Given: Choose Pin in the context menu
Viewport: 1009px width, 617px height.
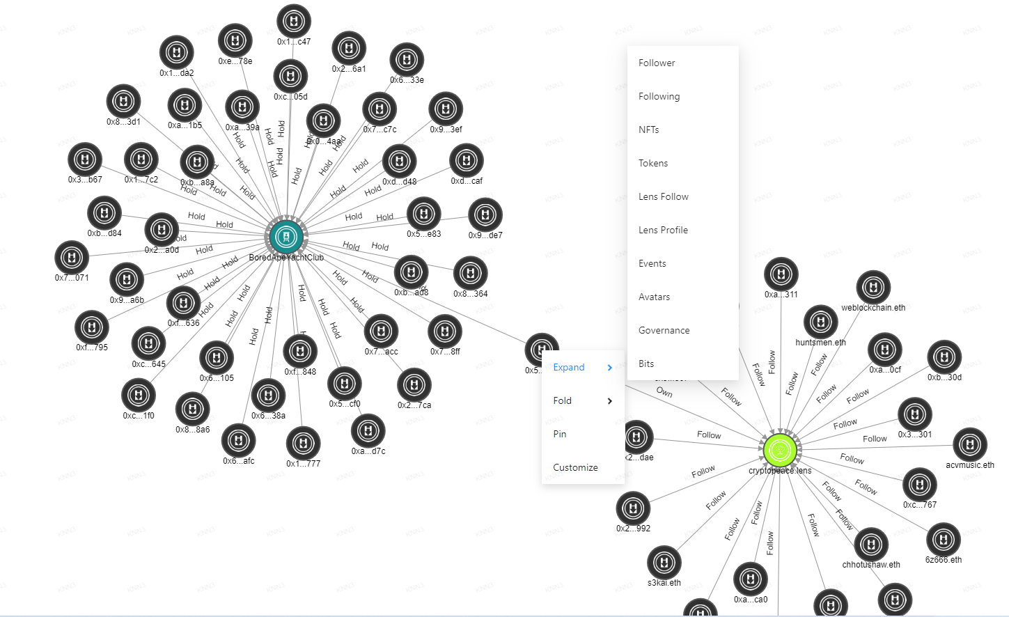Looking at the screenshot, I should (x=583, y=435).
